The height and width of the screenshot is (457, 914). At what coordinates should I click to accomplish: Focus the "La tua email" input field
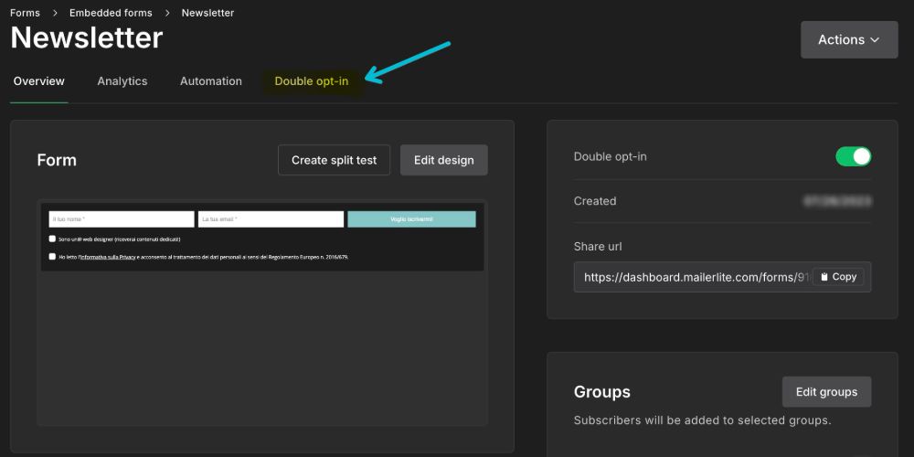(x=271, y=219)
